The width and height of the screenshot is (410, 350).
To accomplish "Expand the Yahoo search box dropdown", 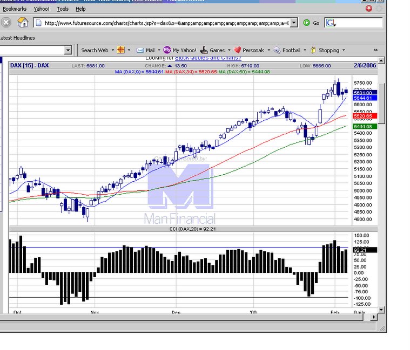I will (x=68, y=50).
